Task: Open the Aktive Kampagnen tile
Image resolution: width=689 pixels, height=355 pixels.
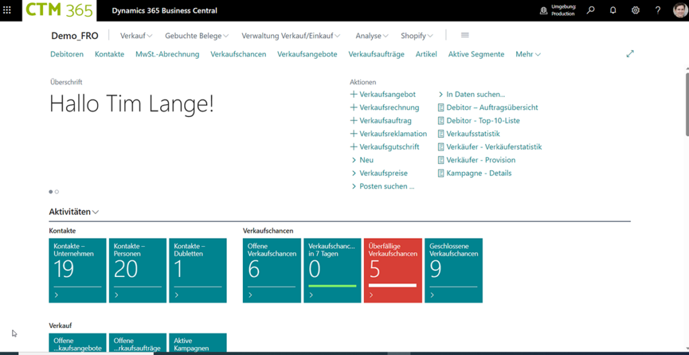Action: coord(198,343)
